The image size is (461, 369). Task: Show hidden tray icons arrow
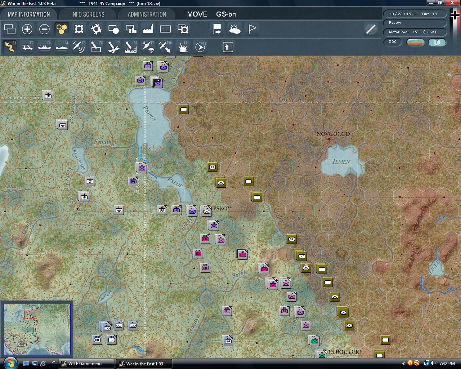(x=403, y=364)
